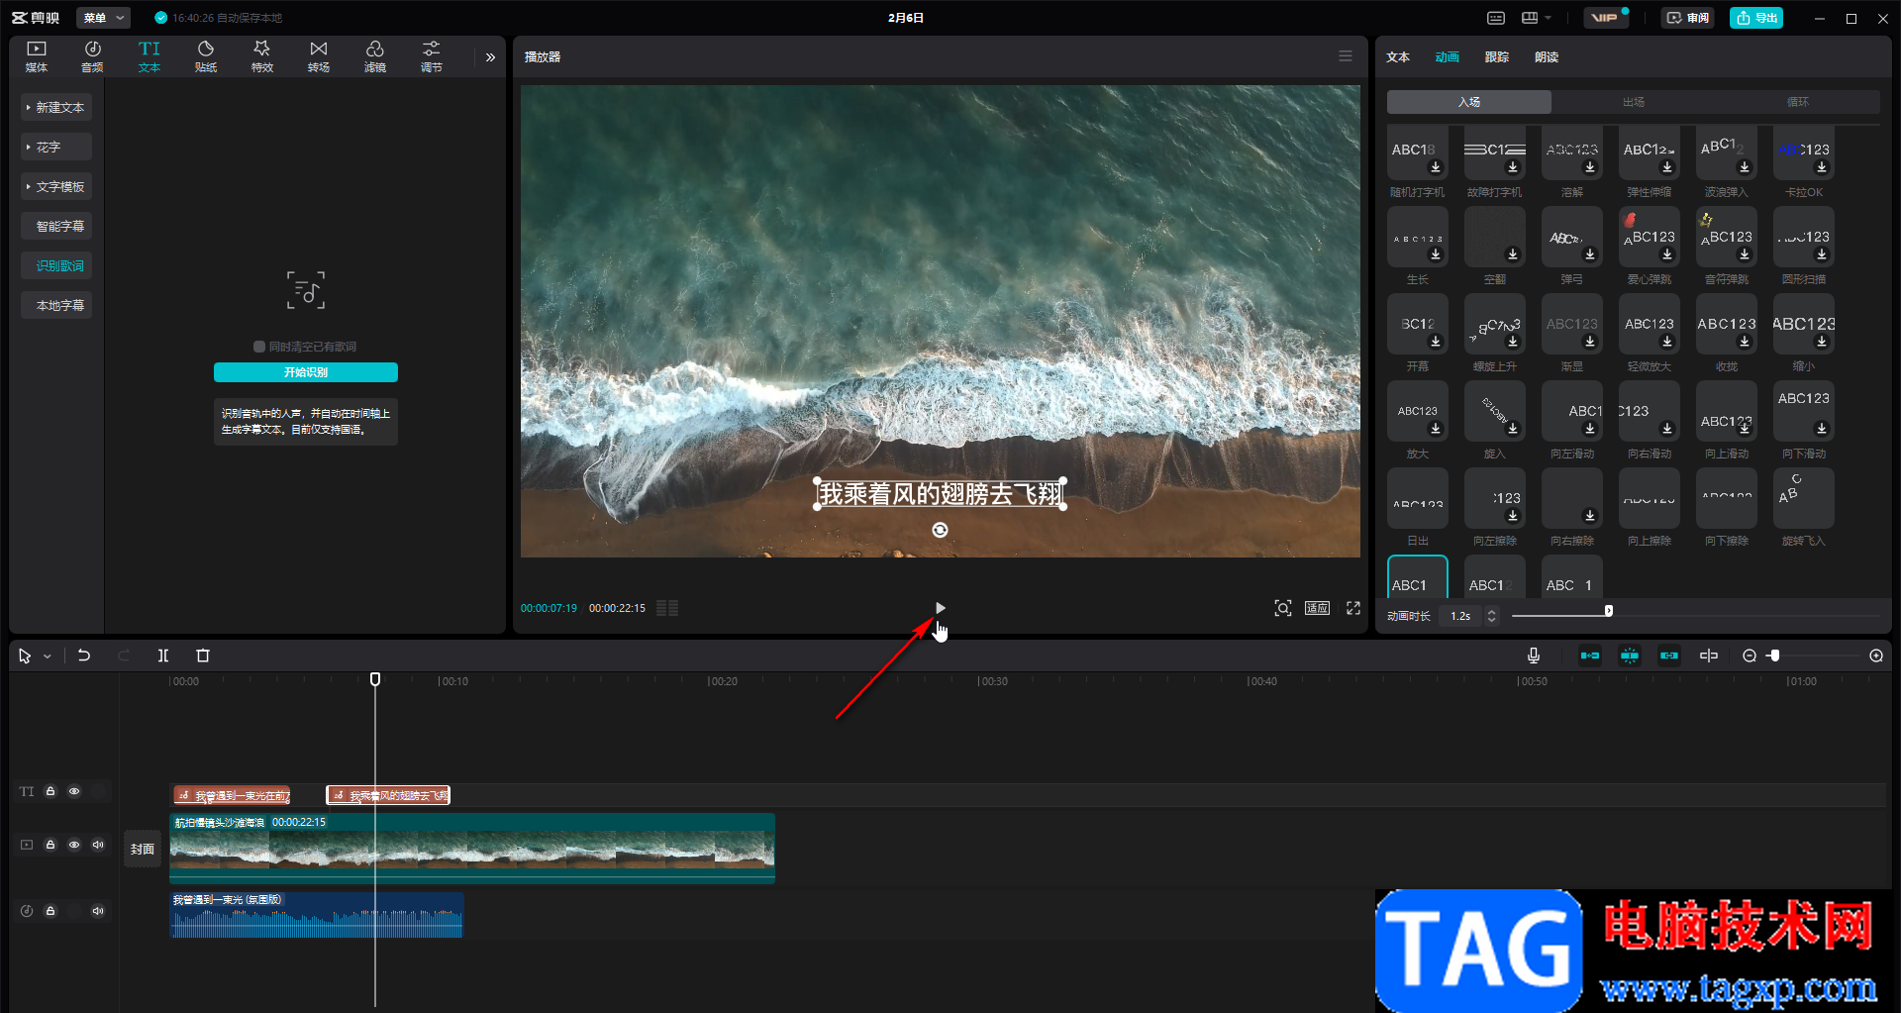Click the selection arrow cursor tool
Screen dimensions: 1901x1013
[25, 656]
